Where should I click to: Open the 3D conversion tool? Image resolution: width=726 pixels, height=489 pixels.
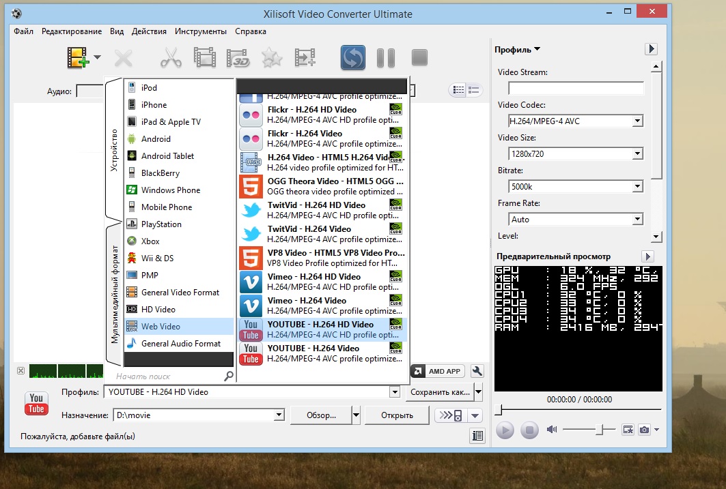238,58
